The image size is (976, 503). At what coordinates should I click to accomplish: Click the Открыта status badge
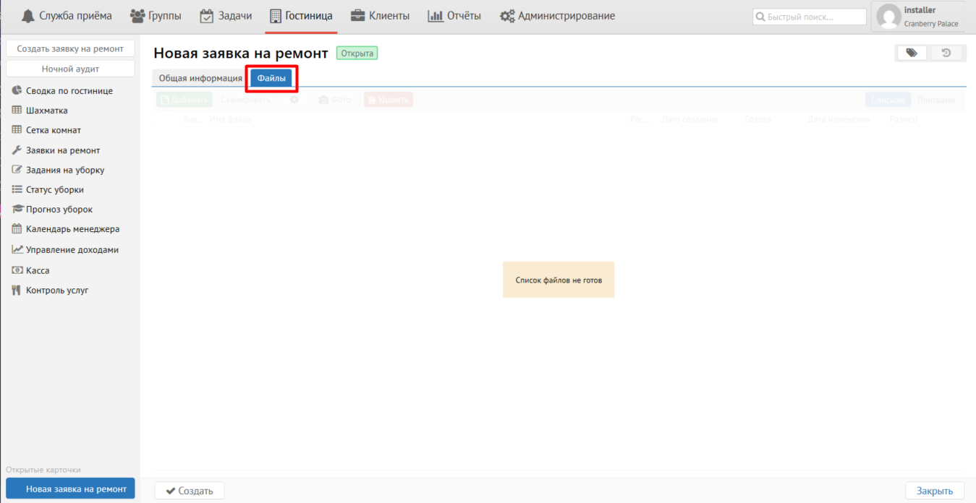pos(357,53)
